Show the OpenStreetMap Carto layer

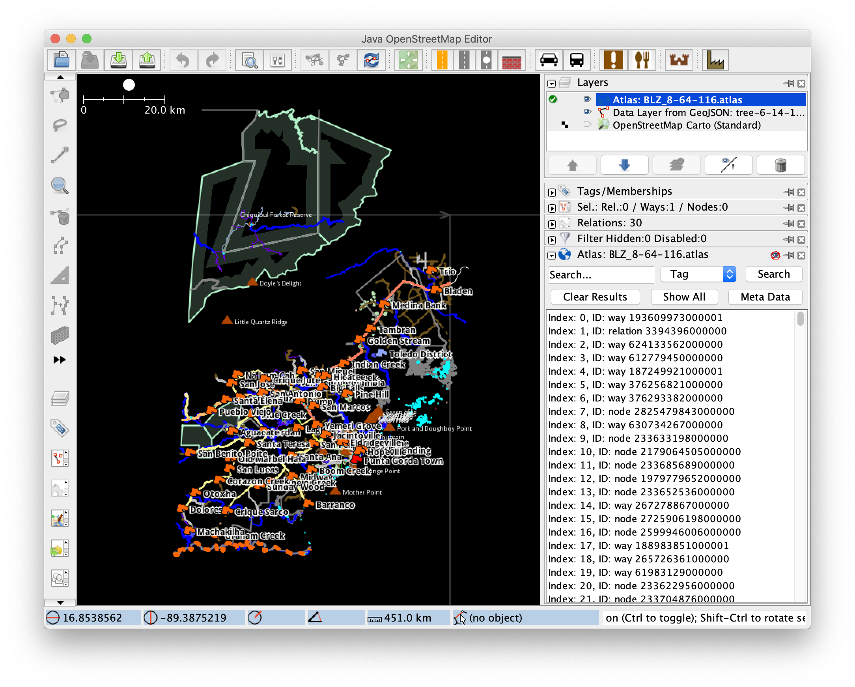tap(587, 125)
